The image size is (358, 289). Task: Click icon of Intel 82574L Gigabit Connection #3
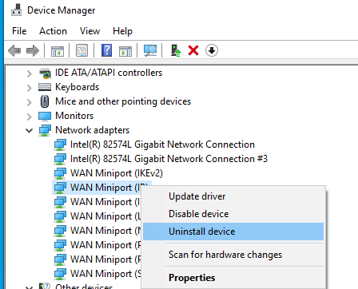point(60,159)
